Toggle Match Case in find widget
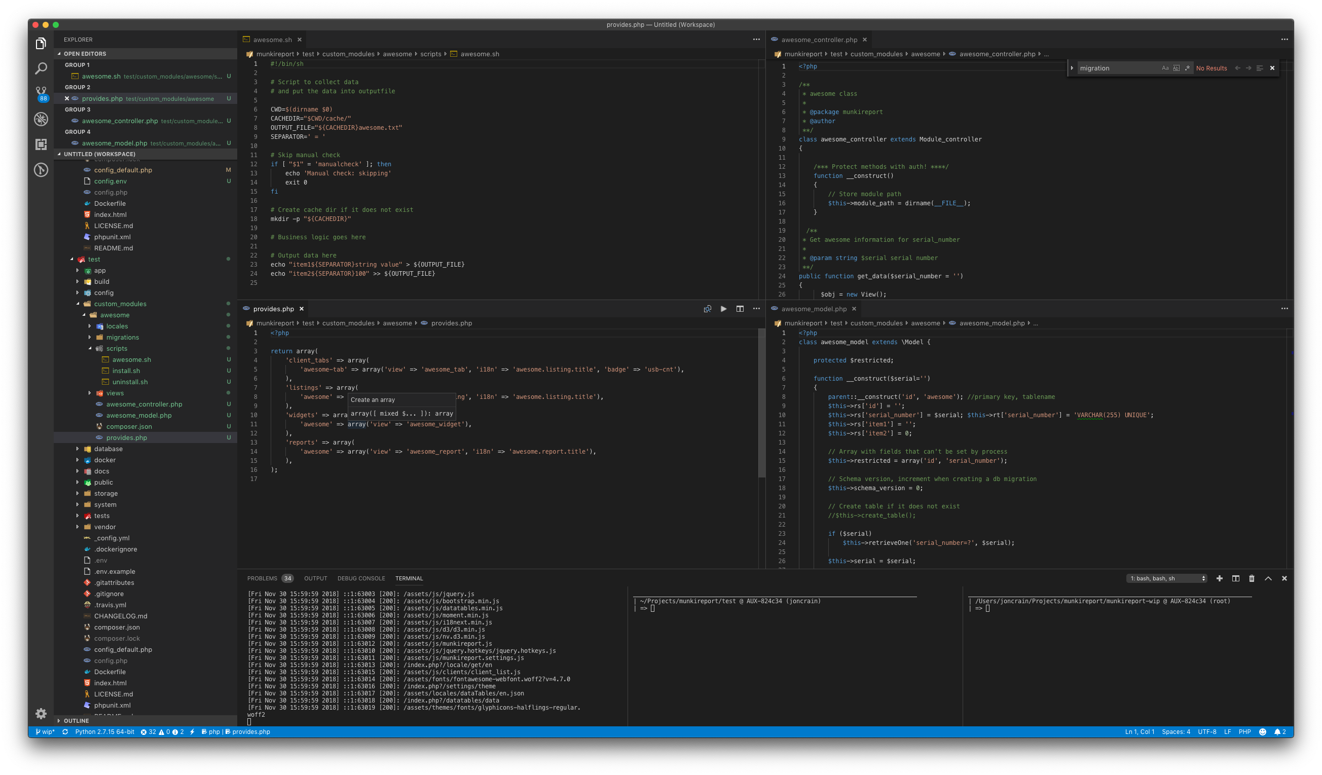Image resolution: width=1322 pixels, height=775 pixels. [x=1165, y=68]
